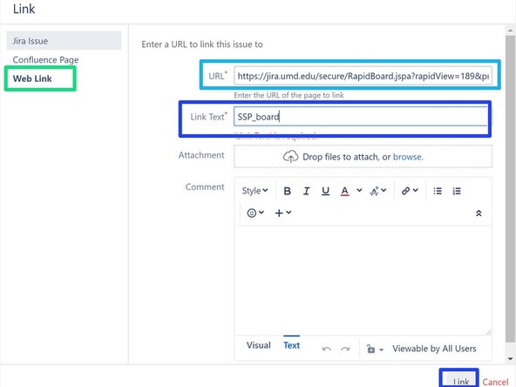Open the emoticon picker dropdown

coord(255,213)
